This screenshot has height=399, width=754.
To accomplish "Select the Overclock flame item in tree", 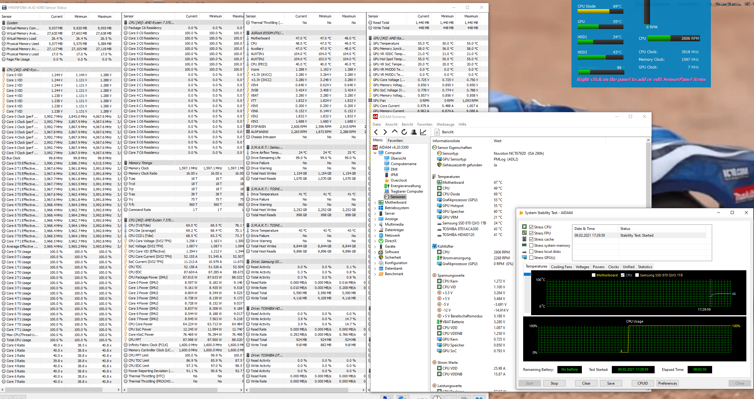I will point(398,180).
